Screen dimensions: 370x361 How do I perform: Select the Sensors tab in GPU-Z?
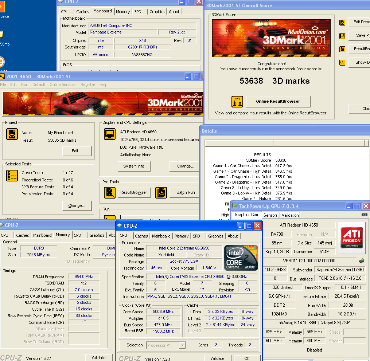[270, 215]
